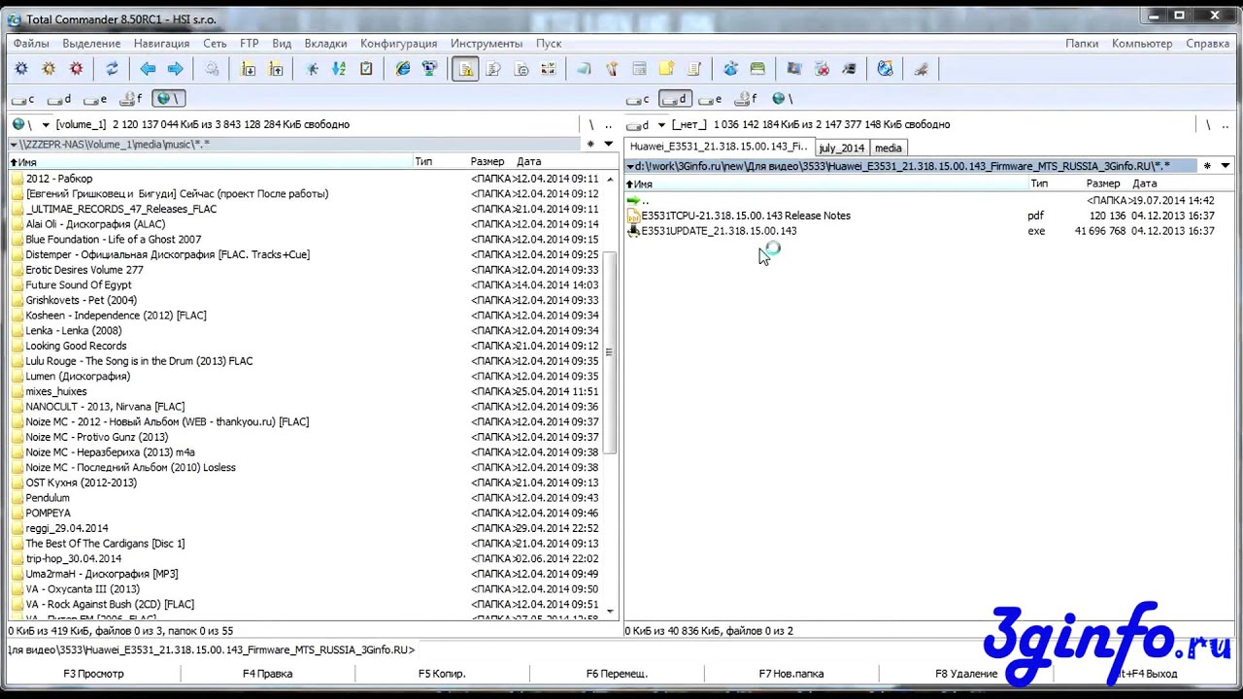Click the blue molecule toolbar icon
Image resolution: width=1243 pixels, height=699 pixels.
(730, 69)
